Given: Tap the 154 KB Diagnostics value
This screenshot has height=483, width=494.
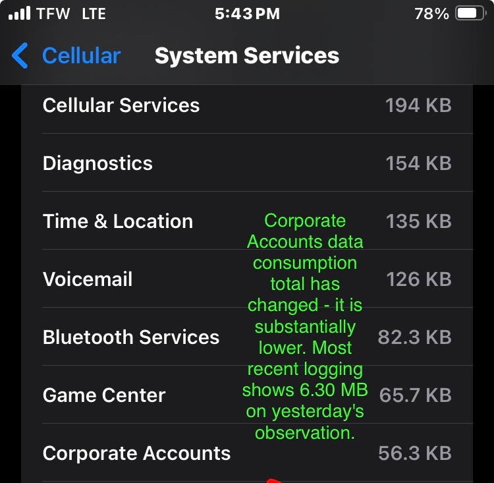Looking at the screenshot, I should (418, 163).
